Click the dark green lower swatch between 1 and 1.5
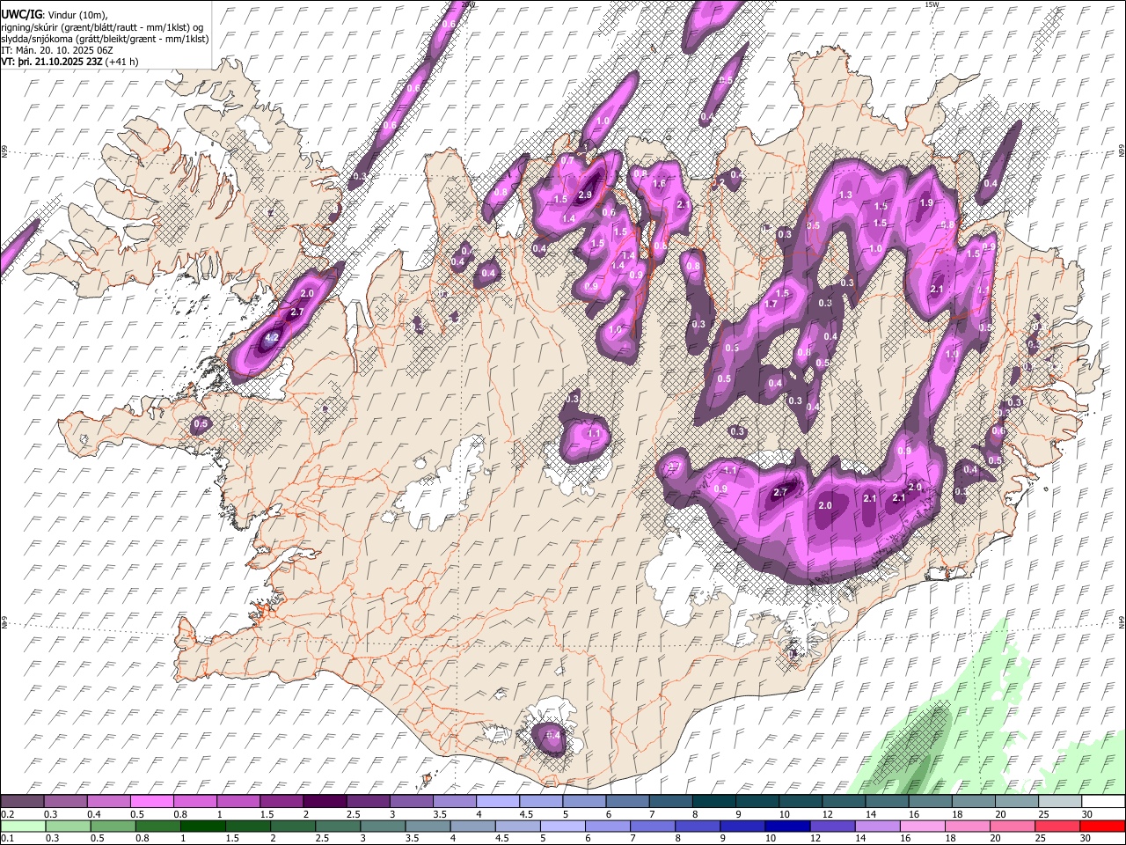1126x845 pixels. point(203,826)
